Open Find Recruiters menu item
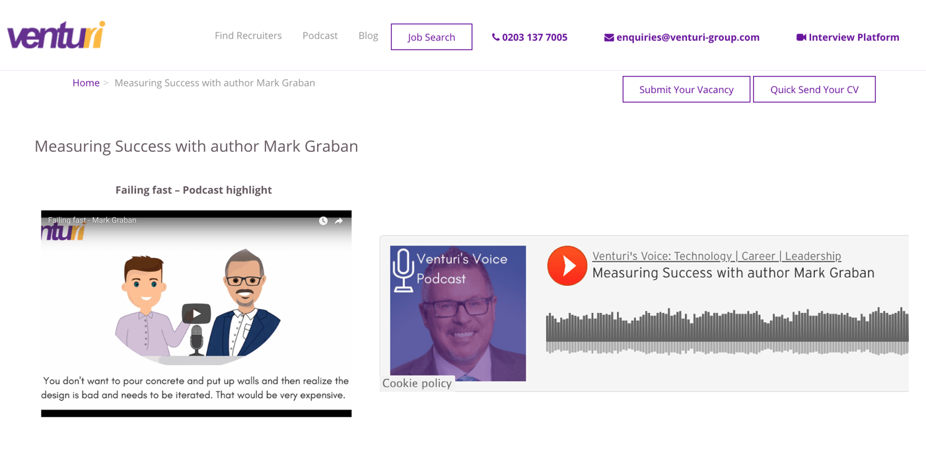 coord(248,36)
